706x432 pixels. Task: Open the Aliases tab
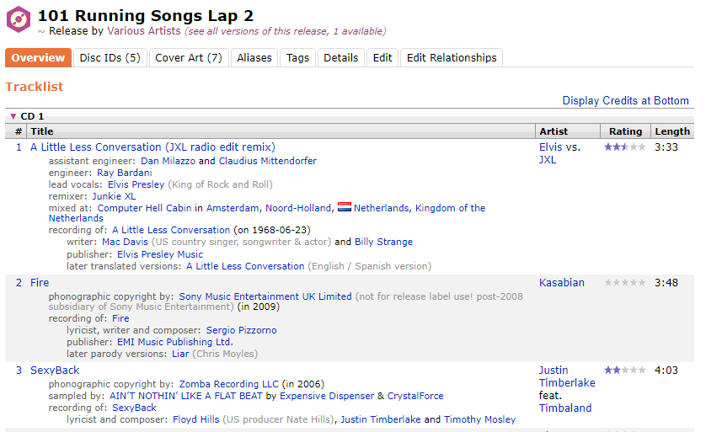(x=254, y=57)
